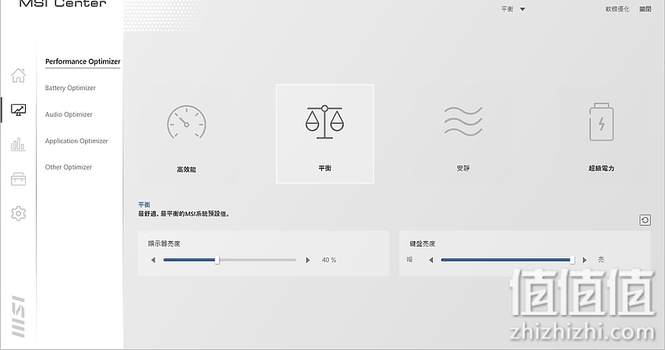Open Application Optimizer tab
This screenshot has height=350, width=665.
point(76,141)
